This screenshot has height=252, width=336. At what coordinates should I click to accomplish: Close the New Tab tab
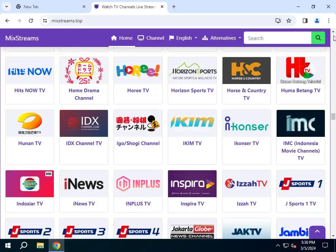click(x=84, y=7)
